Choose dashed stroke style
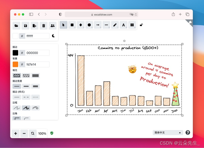 tap(26, 97)
